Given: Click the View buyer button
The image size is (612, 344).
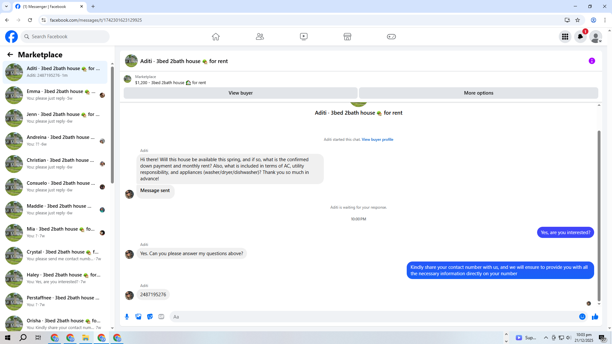Looking at the screenshot, I should [x=241, y=93].
